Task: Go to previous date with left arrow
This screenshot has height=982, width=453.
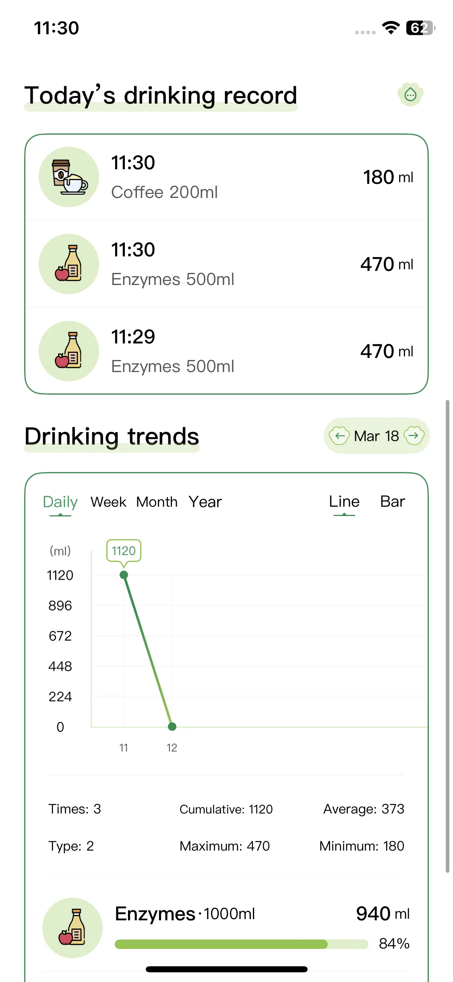Action: coord(339,436)
